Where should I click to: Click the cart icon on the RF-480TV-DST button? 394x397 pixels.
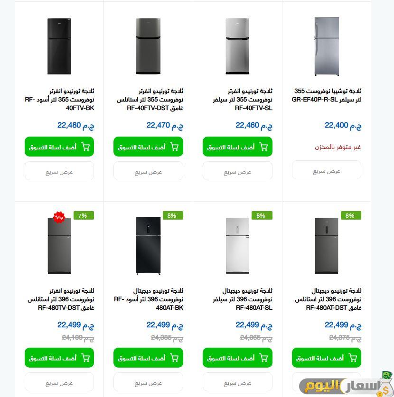point(85,358)
